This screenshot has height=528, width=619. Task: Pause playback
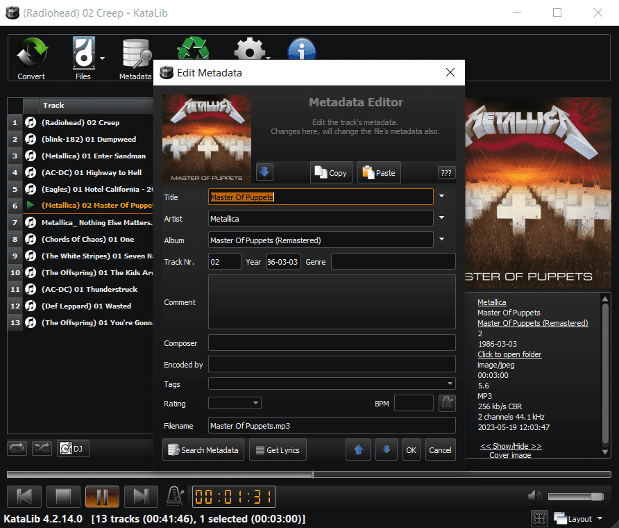point(102,496)
